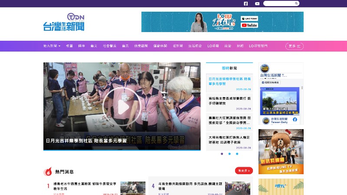
Task: Click YouTube badge in banner
Action: (x=249, y=25)
